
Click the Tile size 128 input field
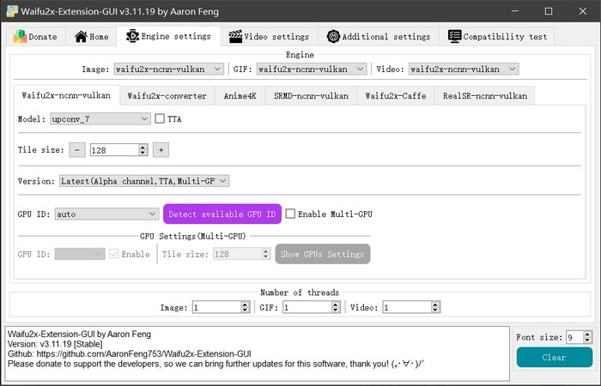pyautogui.click(x=114, y=150)
